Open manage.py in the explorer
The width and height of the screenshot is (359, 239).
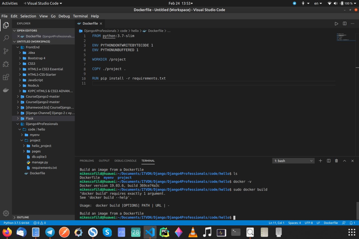pos(43,162)
